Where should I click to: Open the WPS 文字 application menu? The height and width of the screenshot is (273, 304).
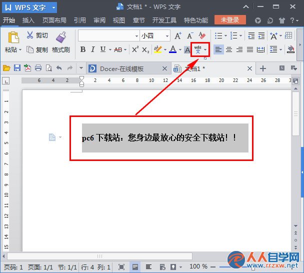29,7
